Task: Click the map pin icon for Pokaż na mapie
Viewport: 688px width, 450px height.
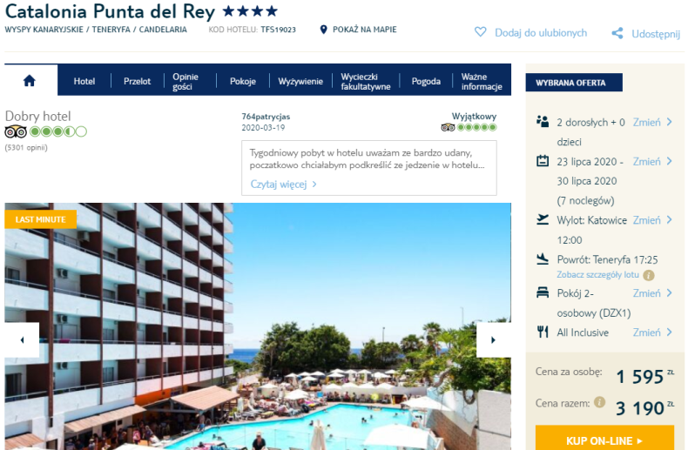Action: [323, 30]
